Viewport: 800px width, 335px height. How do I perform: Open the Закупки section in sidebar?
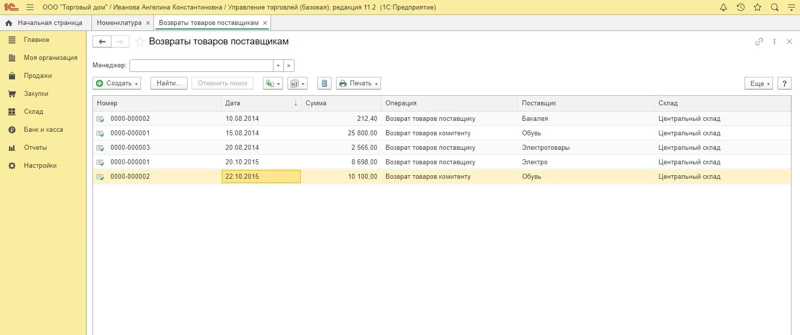pos(36,94)
